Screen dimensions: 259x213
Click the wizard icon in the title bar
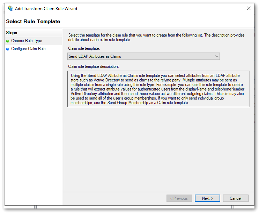point(10,8)
